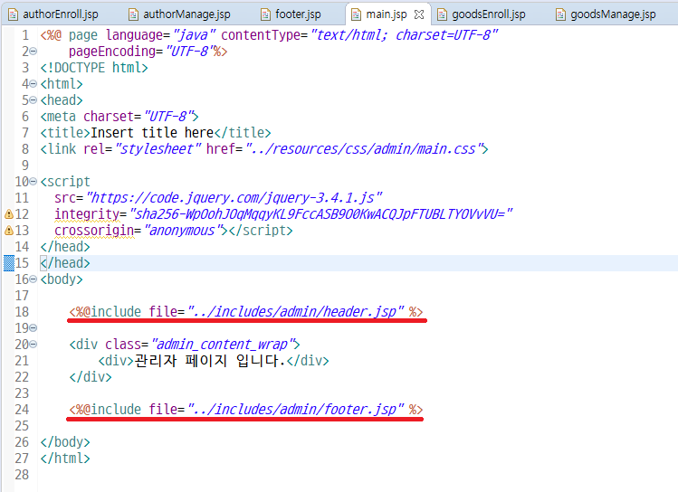Collapse the html tag fold on line 4
The width and height of the screenshot is (678, 492).
[33, 84]
